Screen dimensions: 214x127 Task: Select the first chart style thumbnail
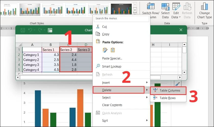9,10
